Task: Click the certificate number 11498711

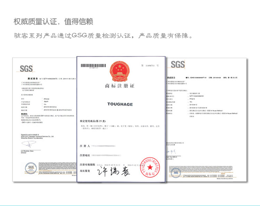Action: pos(150,65)
